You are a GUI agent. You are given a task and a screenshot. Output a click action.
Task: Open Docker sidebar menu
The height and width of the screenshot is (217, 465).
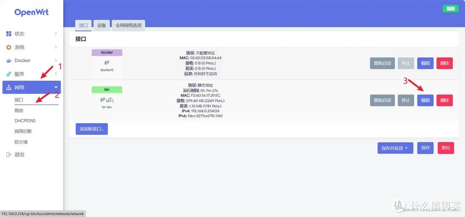pos(32,60)
